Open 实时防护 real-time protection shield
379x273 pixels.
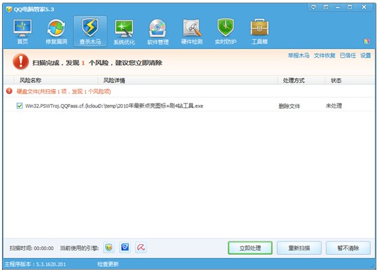pos(226,31)
